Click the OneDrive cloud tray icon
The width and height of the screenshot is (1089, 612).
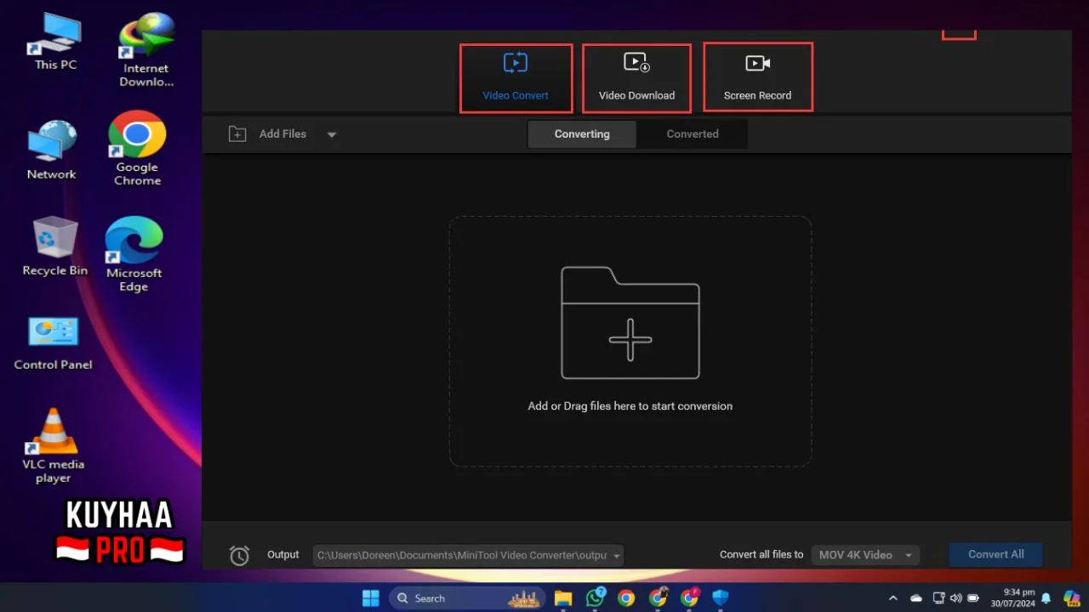[916, 598]
